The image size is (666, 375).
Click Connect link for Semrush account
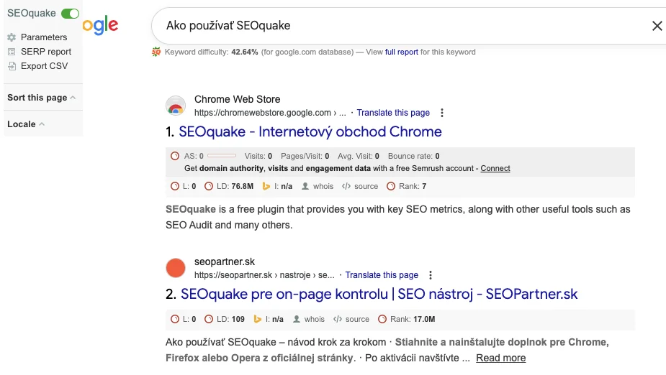click(x=495, y=168)
